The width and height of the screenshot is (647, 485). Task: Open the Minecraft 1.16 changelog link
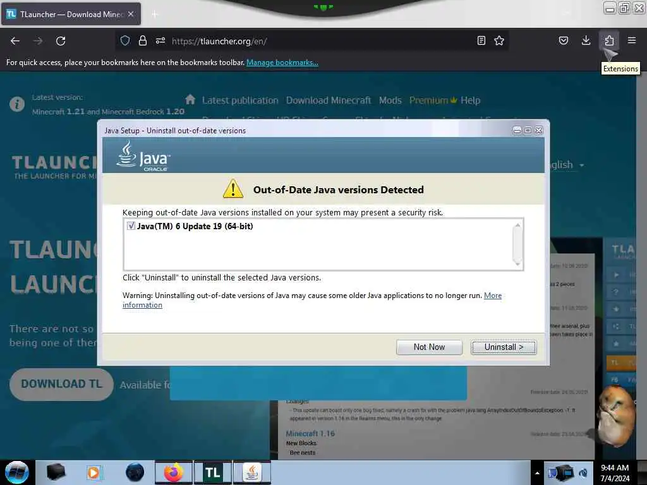click(x=310, y=434)
